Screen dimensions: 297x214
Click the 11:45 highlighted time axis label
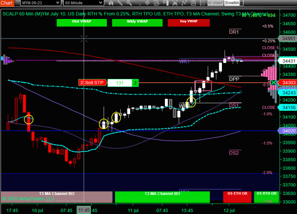[84, 210]
